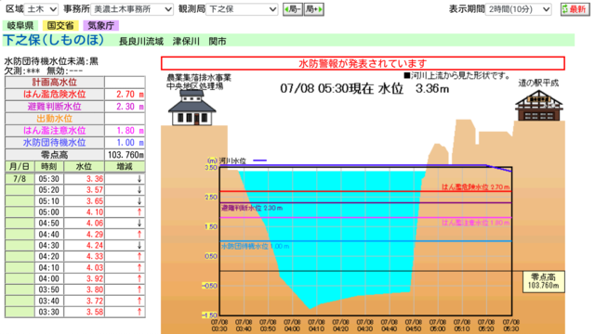Image resolution: width=595 pixels, height=334 pixels.
Task: Click the 避難判断水位 2.30m chart label
Action: pos(252,208)
